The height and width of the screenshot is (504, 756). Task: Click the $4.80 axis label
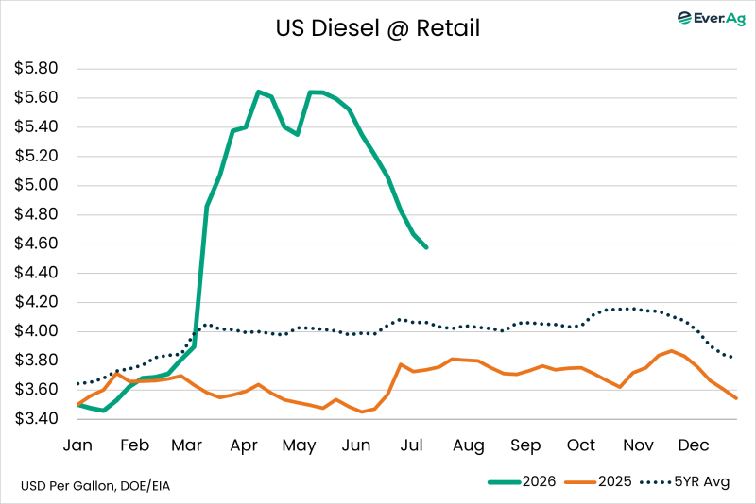pyautogui.click(x=36, y=214)
